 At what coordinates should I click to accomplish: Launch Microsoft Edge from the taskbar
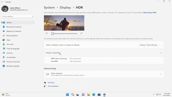(94, 95)
